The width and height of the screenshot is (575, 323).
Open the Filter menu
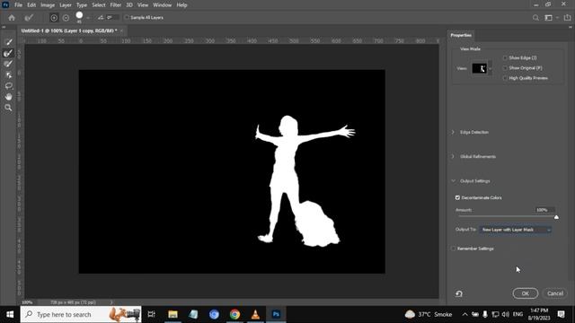116,5
